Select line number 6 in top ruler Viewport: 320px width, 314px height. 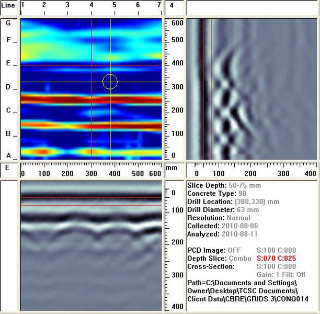tap(138, 5)
